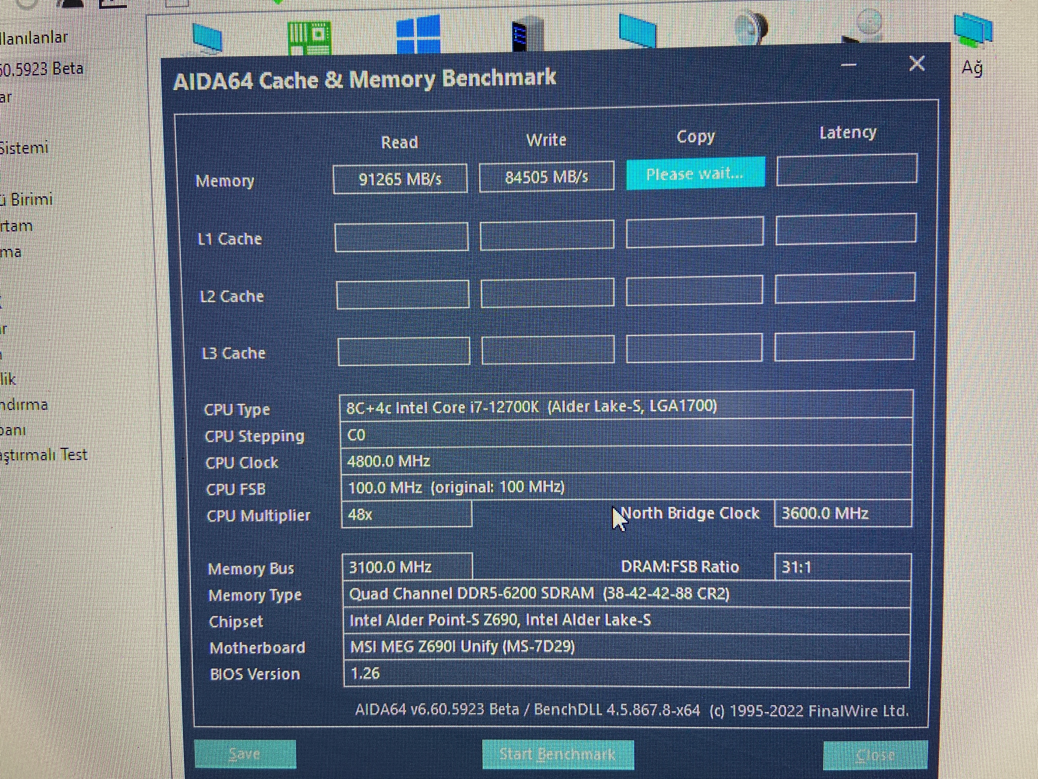Click the AIDA64 v6.60.5923 Beta footer text

click(x=632, y=710)
